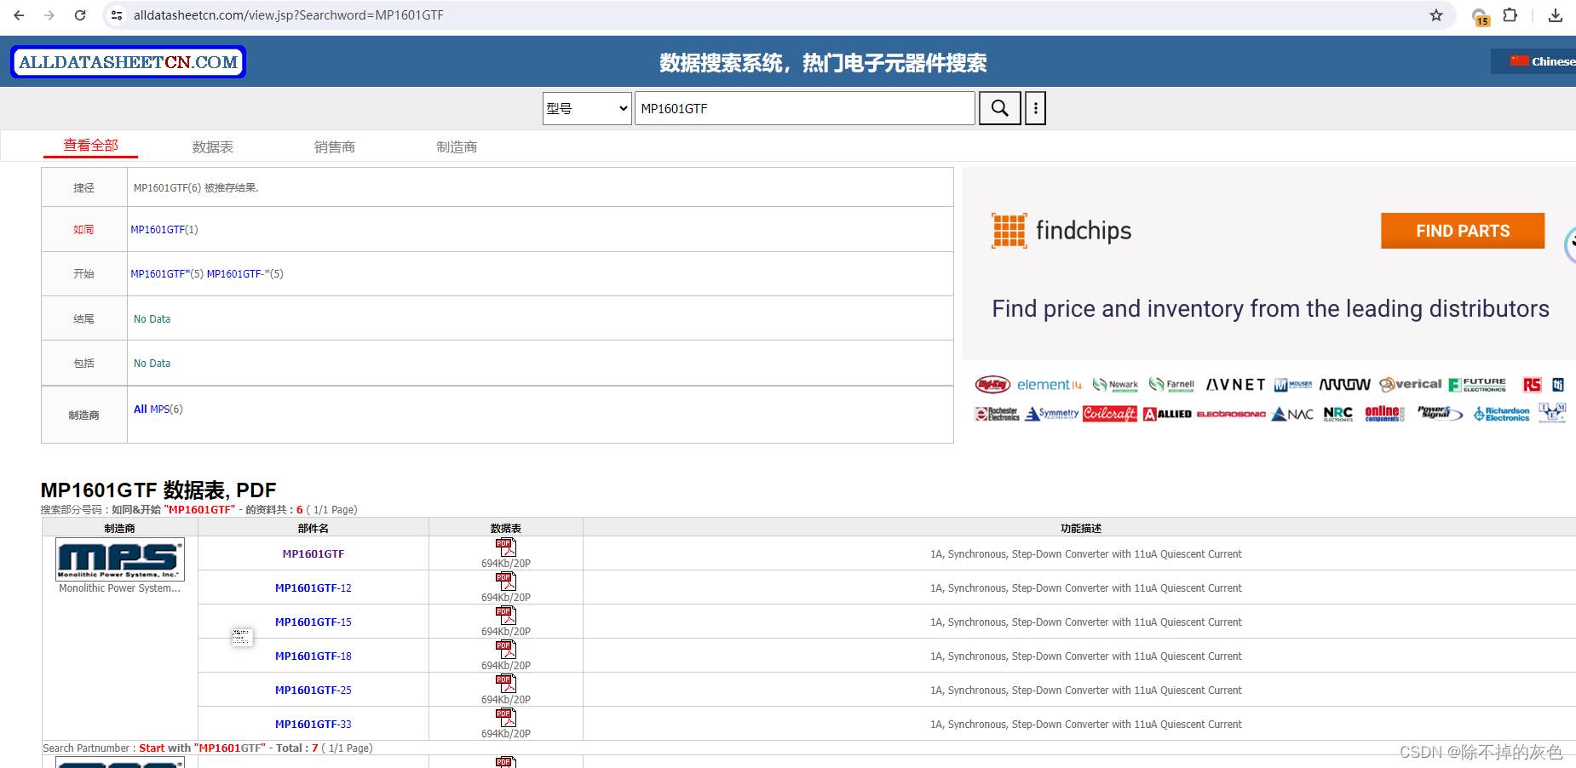Reload the current page
Screen dimensions: 1576x768
pyautogui.click(x=80, y=15)
